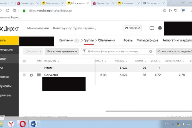Open Yandex Browser from the taskbar
This screenshot has height=128, width=192.
tap(11, 124)
